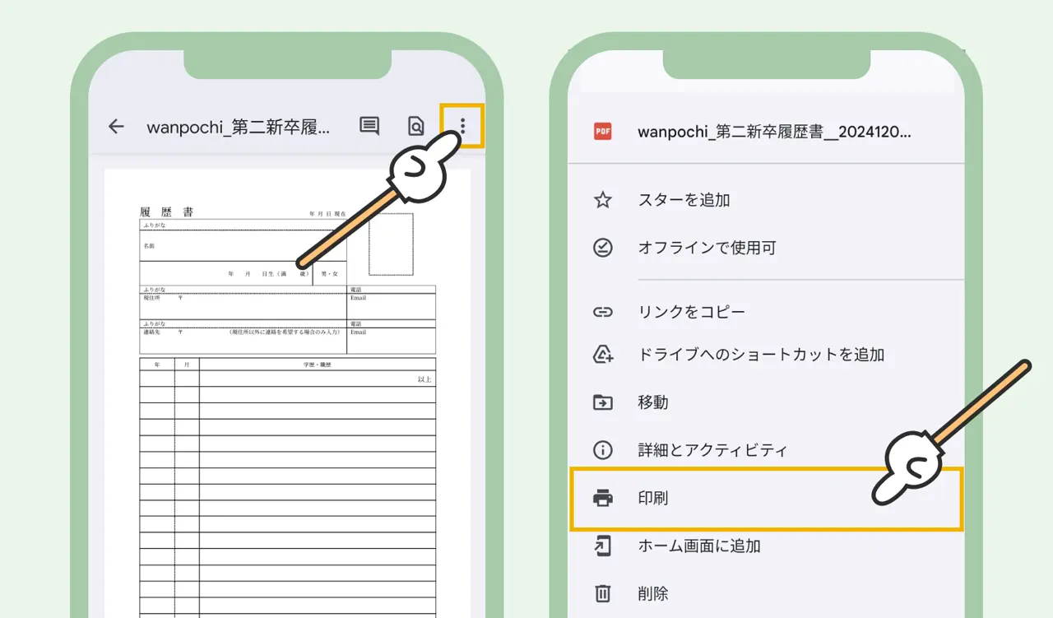1053x618 pixels.
Task: Tap the add-to-home-screen phone icon
Action: [603, 546]
